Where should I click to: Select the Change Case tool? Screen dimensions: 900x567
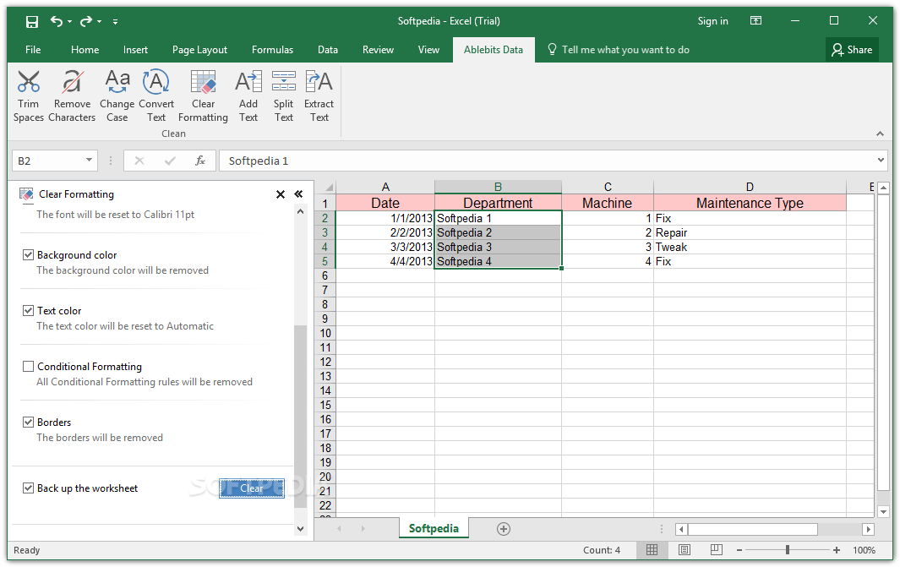click(117, 95)
